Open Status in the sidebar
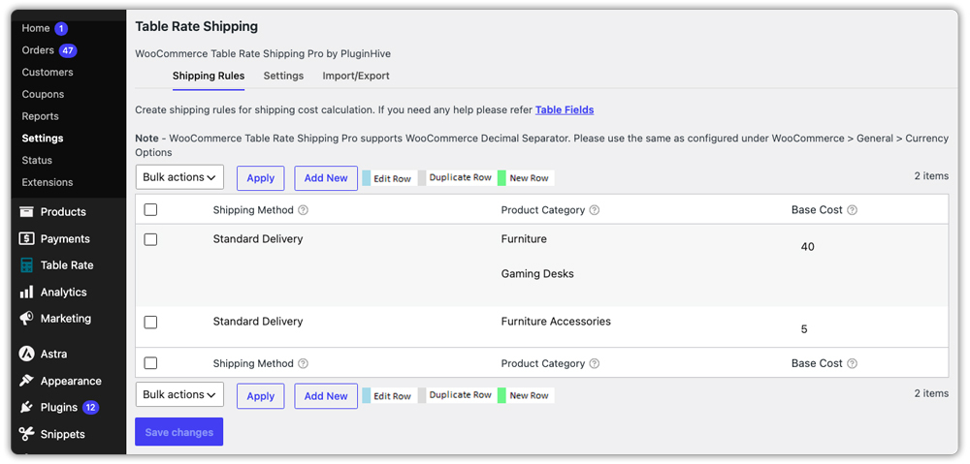Viewport: 970px width, 464px height. pos(37,160)
